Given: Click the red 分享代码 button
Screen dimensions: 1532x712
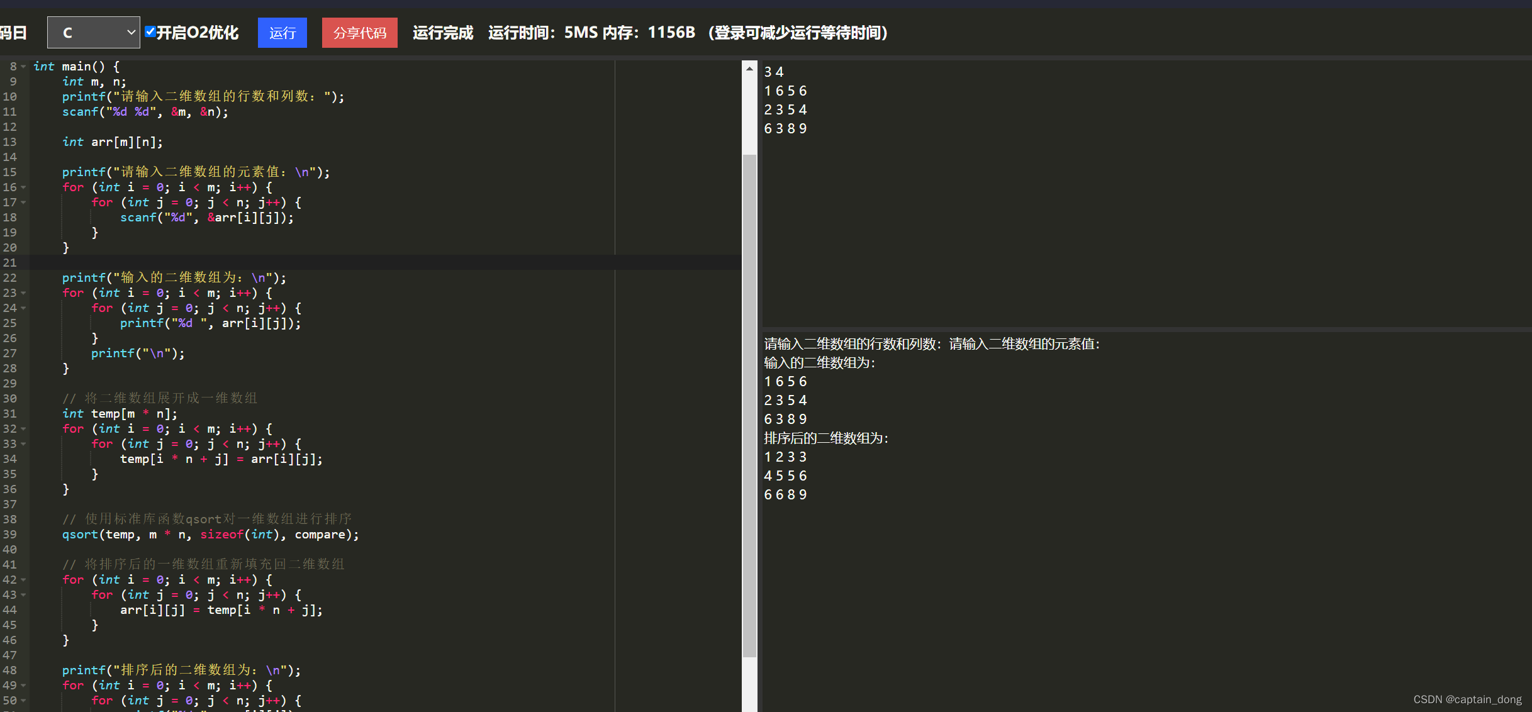Looking at the screenshot, I should coord(359,33).
